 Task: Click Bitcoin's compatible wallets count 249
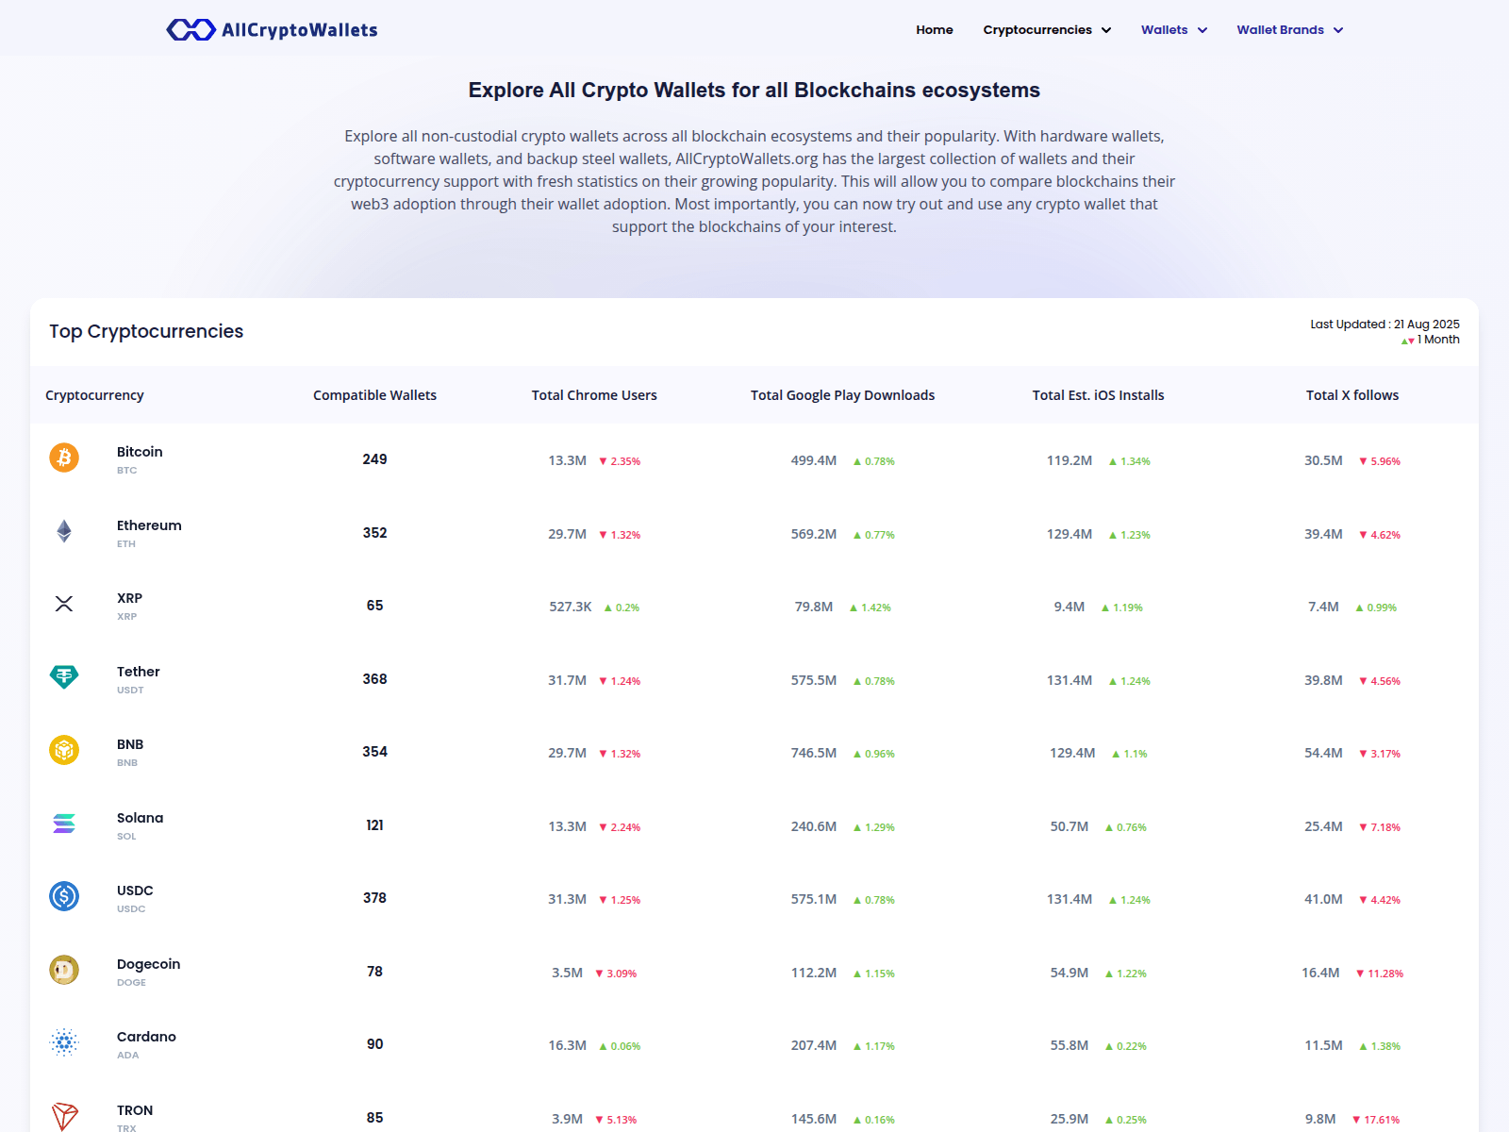(x=374, y=459)
